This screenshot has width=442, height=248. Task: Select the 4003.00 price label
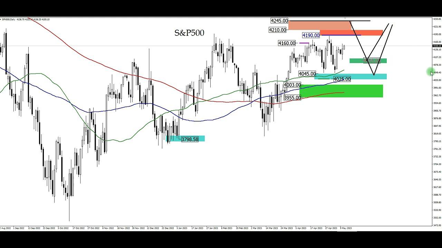pyautogui.click(x=292, y=85)
